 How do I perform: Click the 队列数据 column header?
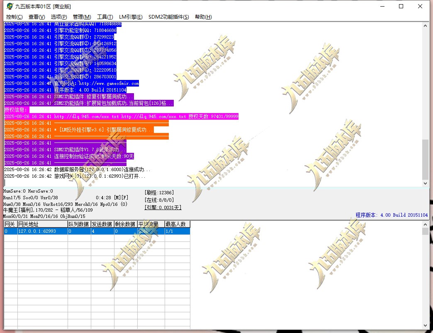79,224
